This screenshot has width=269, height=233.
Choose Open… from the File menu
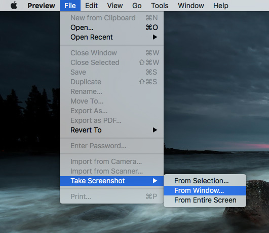111,27
